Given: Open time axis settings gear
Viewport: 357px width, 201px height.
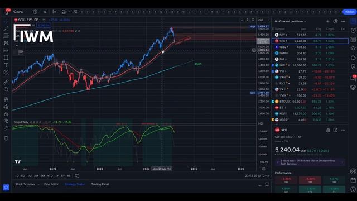Looking at the screenshot, I should coord(263,169).
